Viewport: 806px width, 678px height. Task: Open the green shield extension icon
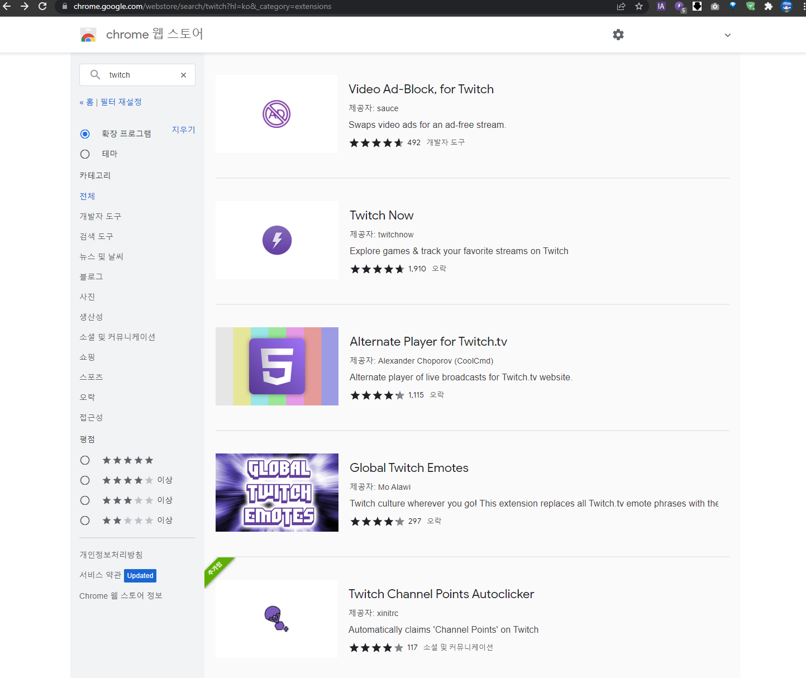[751, 6]
